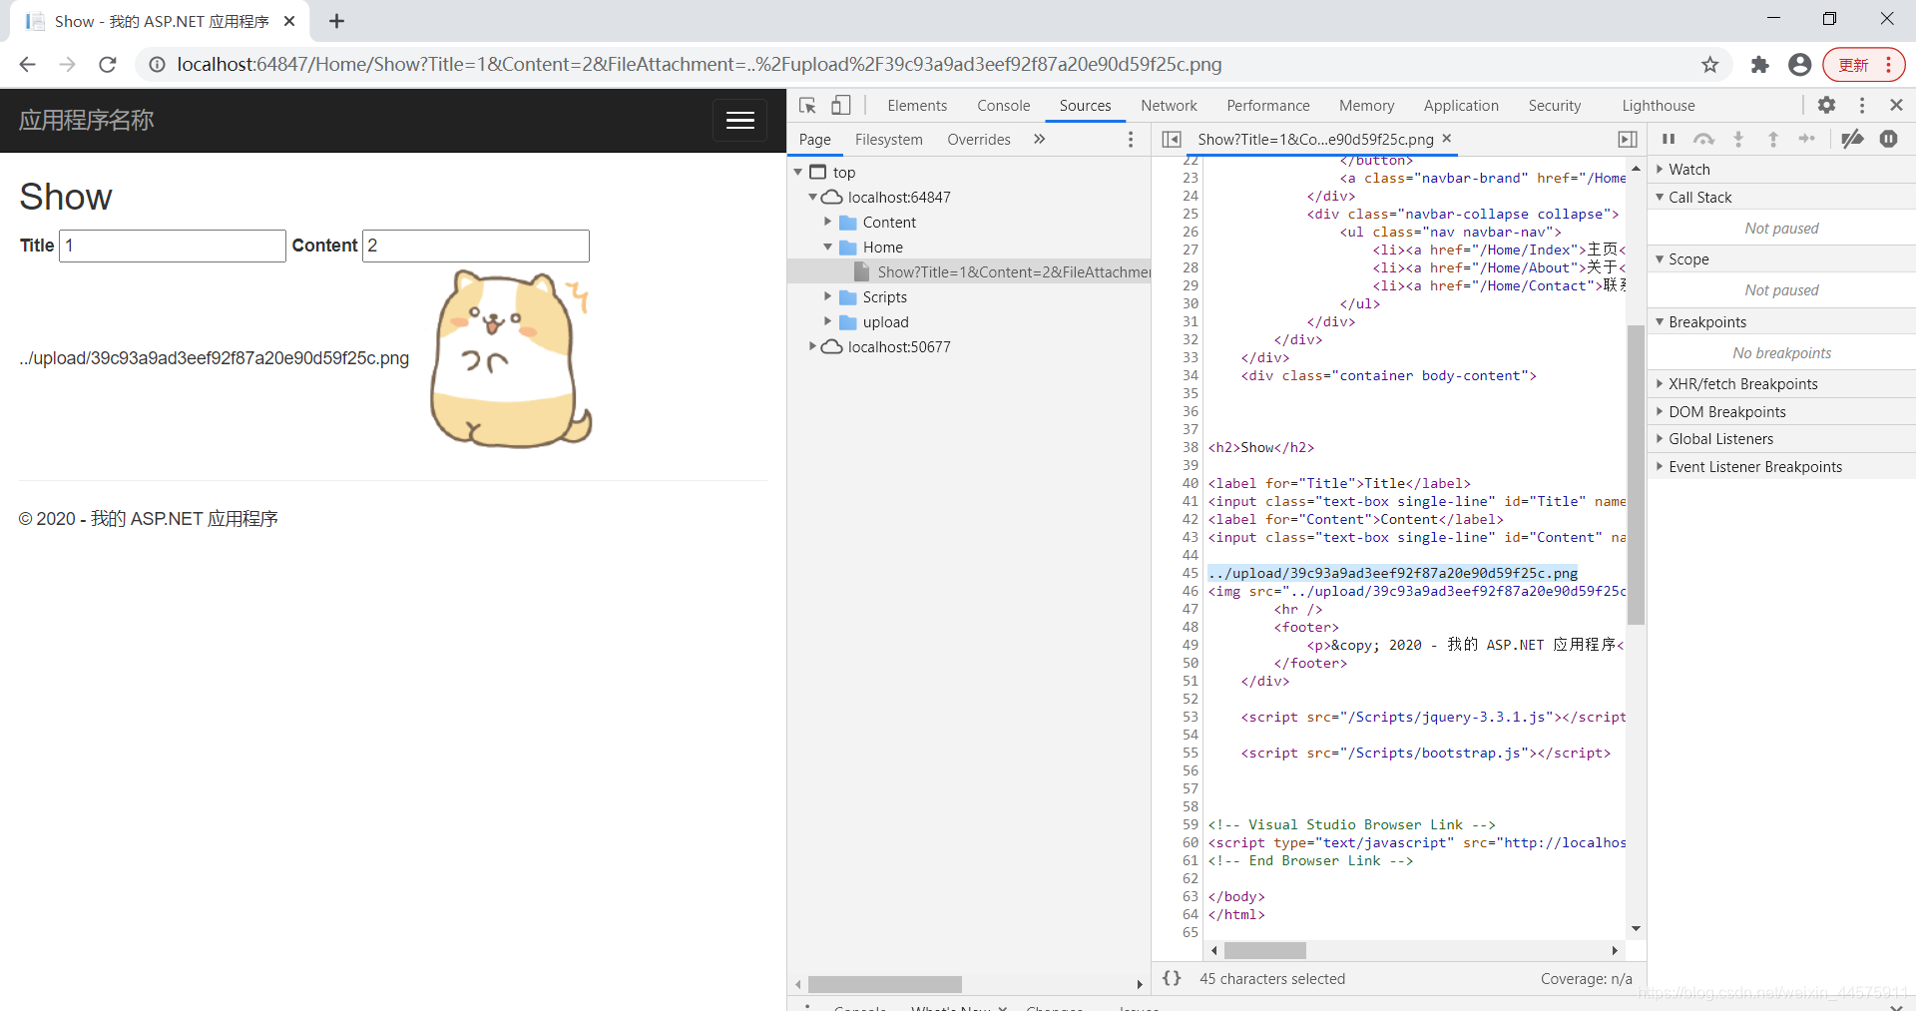Click the Step debugger button
Screen dimensions: 1916x1011
1807,140
